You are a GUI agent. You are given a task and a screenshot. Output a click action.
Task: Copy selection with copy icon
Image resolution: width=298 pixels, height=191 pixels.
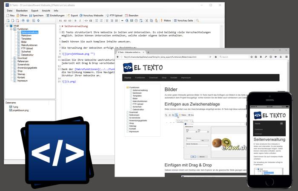click(152, 21)
